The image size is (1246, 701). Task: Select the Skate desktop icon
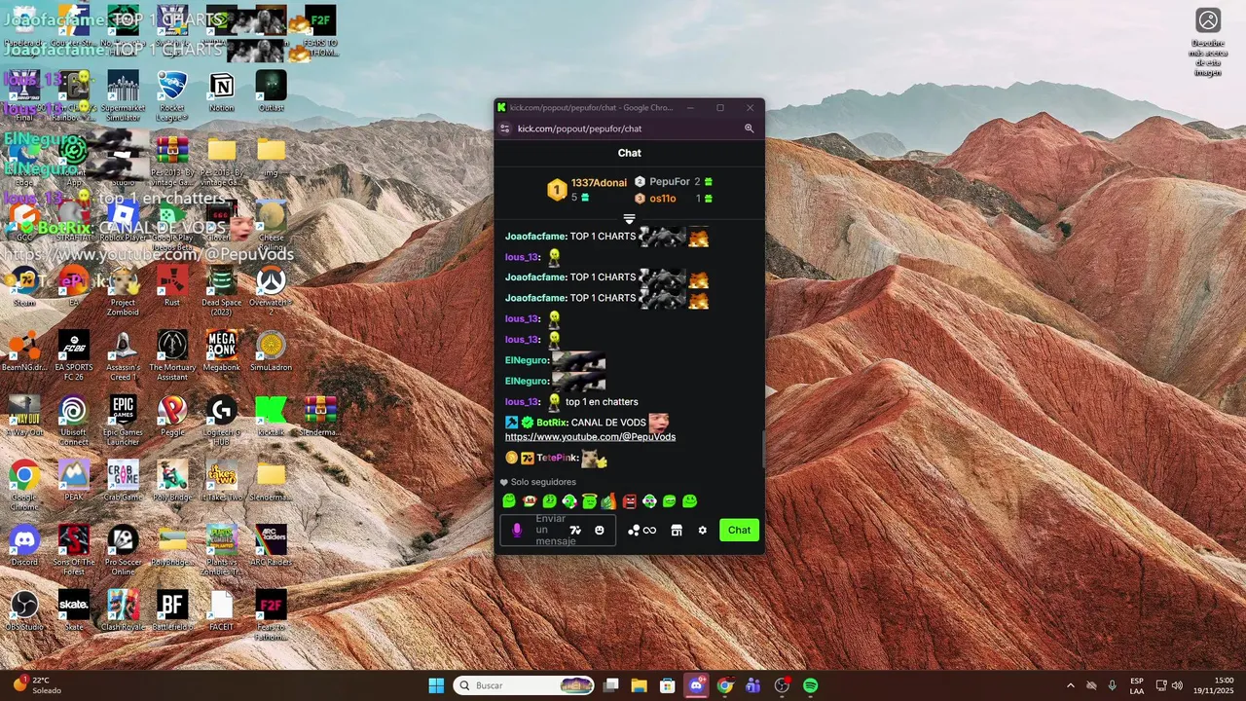73,611
